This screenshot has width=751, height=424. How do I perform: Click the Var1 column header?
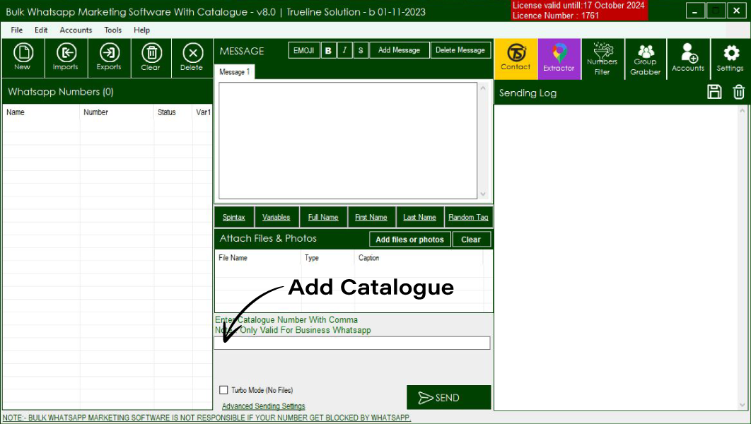click(x=203, y=112)
